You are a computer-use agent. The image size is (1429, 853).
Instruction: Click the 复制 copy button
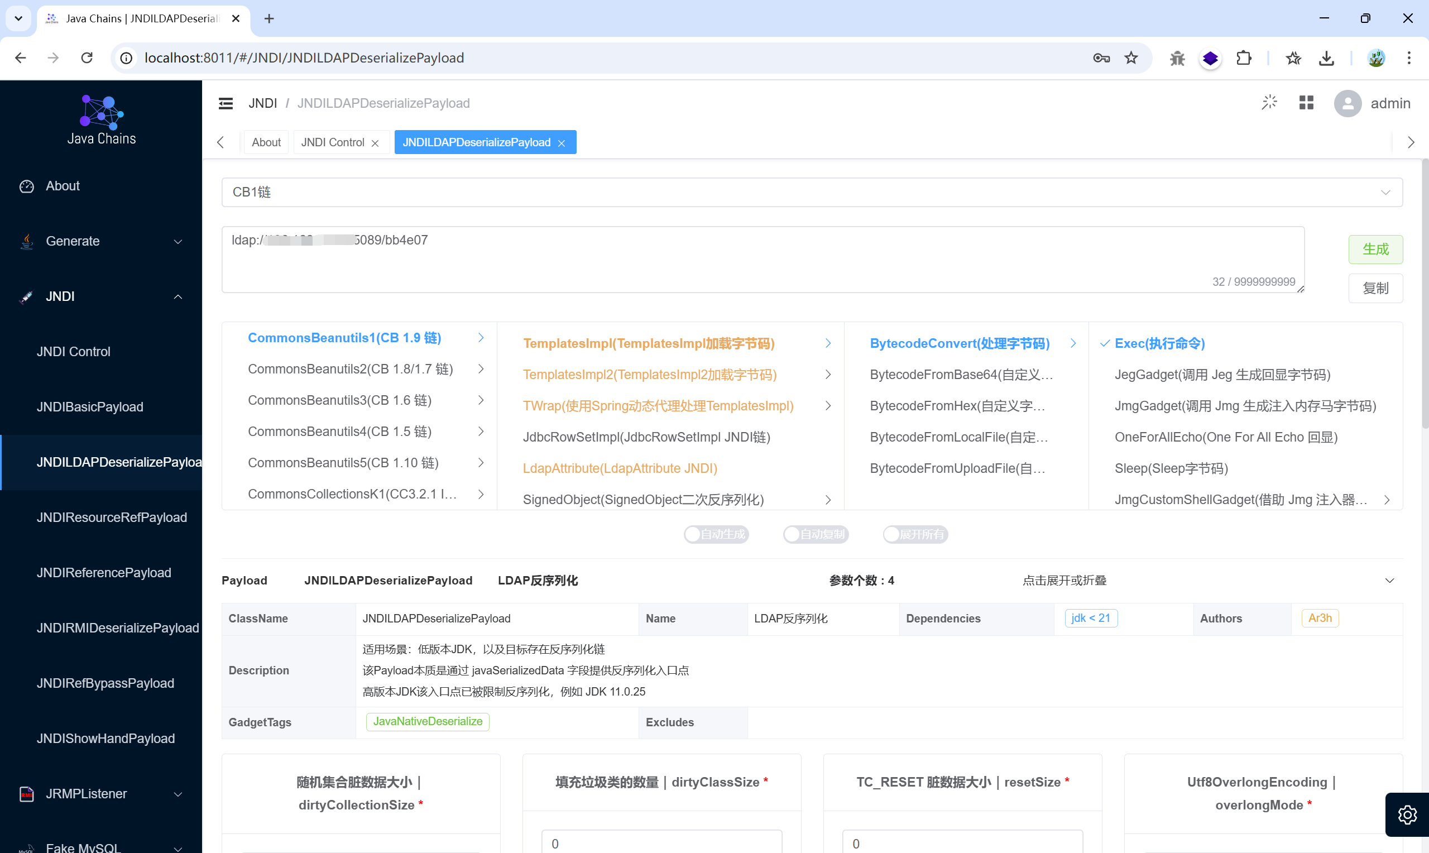coord(1375,288)
